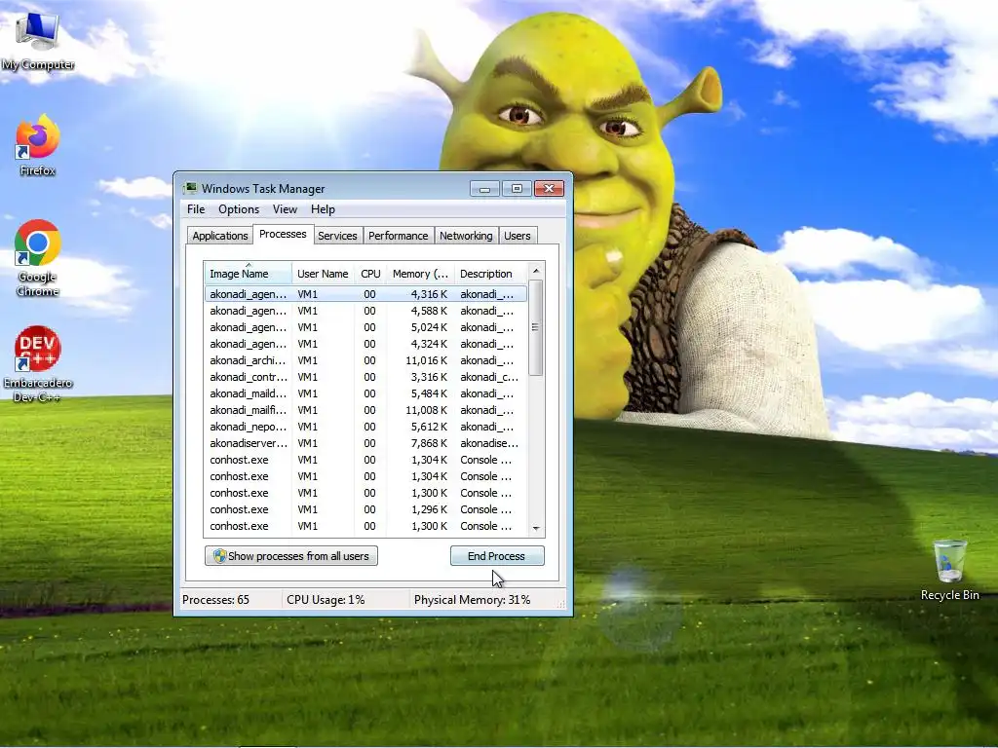Click the akonadi_c... description cell

pyautogui.click(x=489, y=377)
